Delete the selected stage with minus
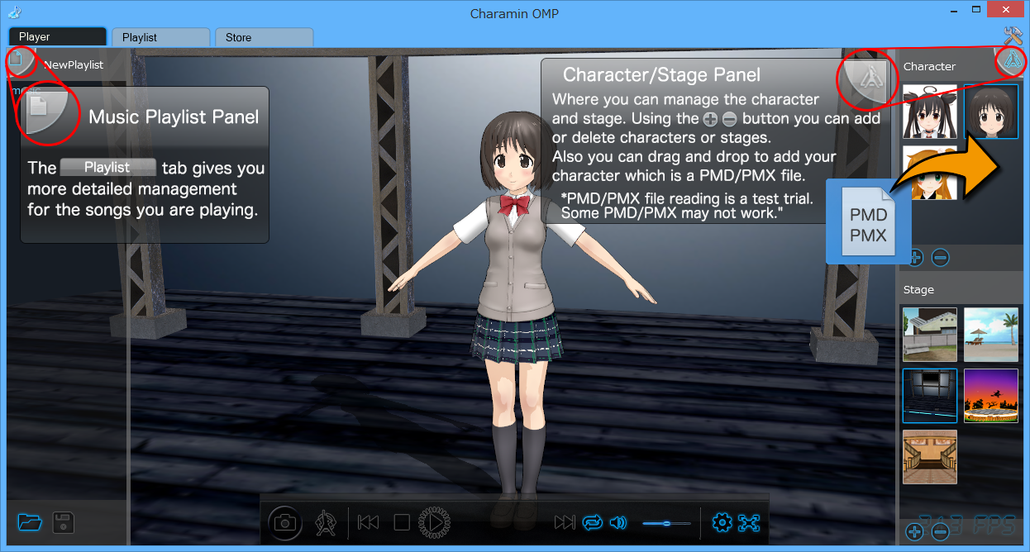 [x=940, y=531]
